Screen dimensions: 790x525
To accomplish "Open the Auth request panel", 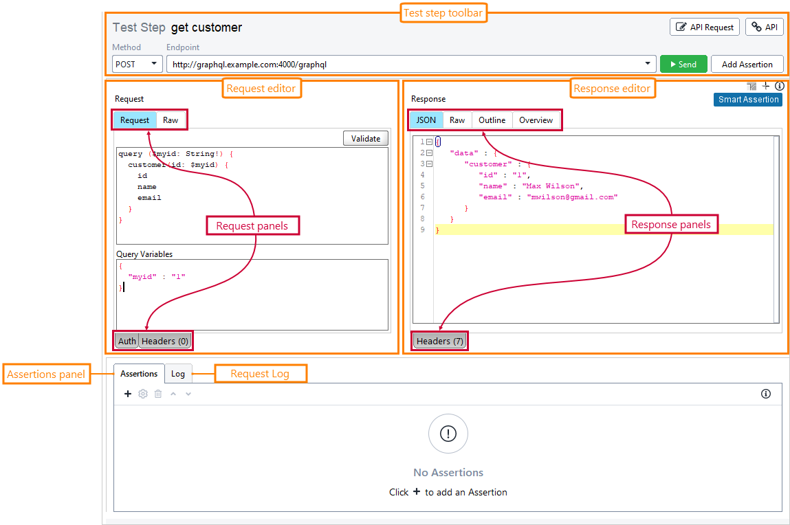I will coord(127,341).
